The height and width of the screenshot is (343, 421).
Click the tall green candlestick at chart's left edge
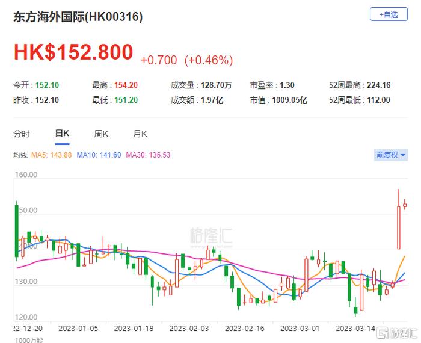coord(16,231)
